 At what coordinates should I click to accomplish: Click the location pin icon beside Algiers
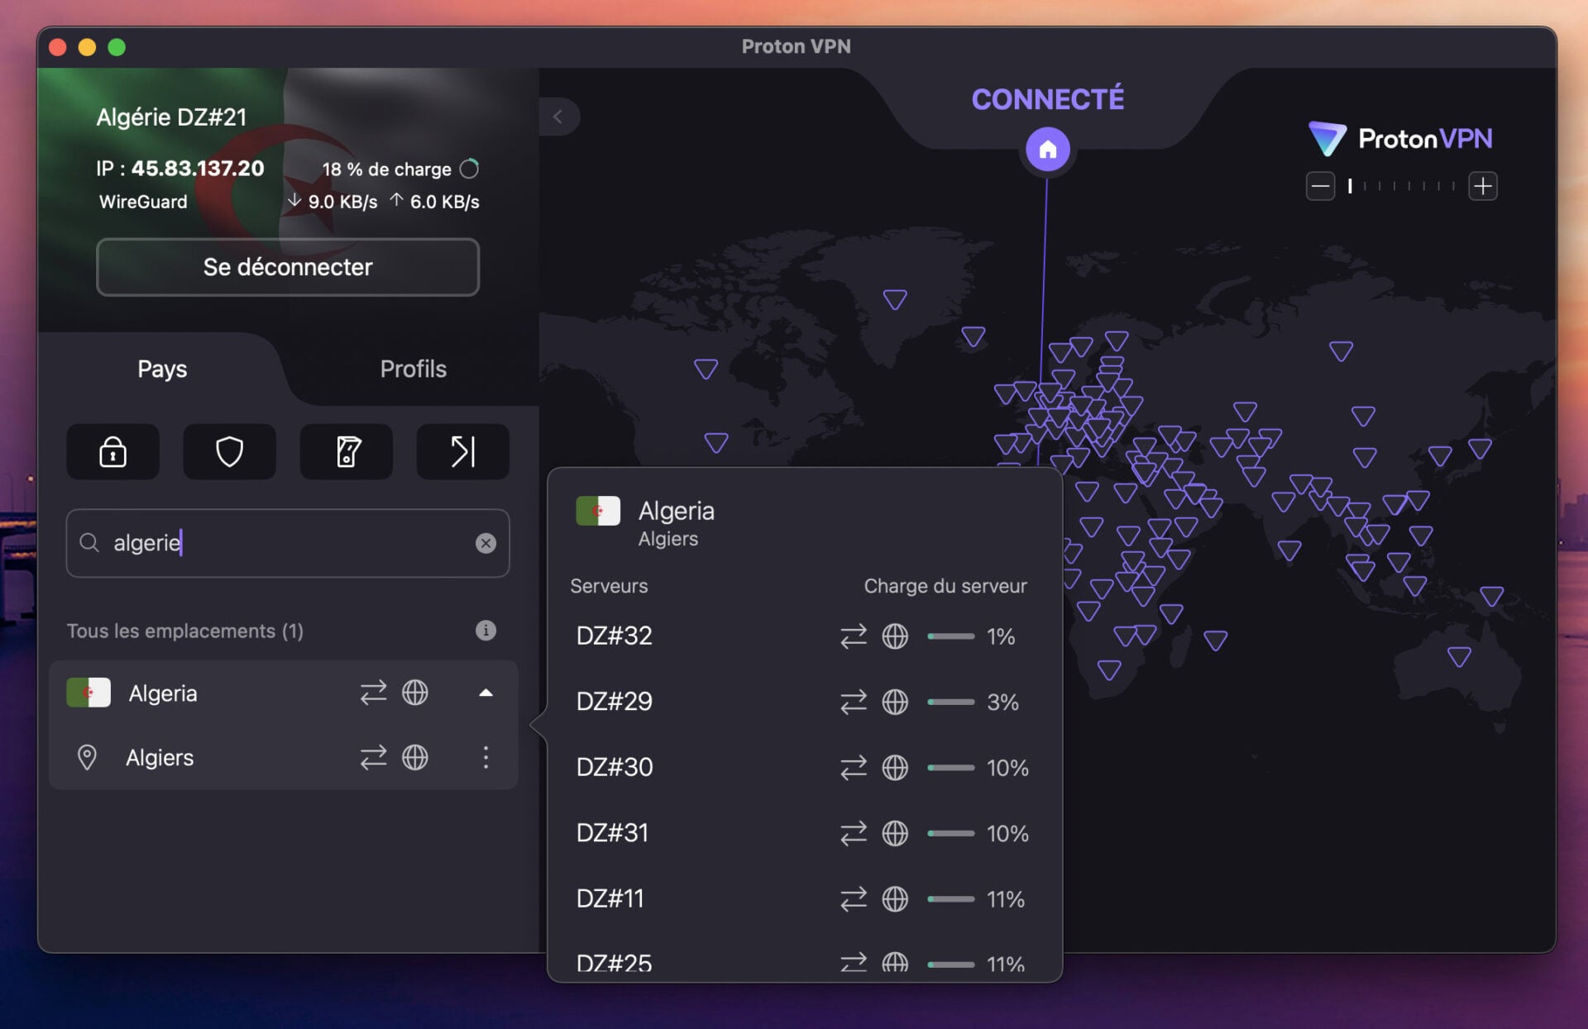pos(87,757)
